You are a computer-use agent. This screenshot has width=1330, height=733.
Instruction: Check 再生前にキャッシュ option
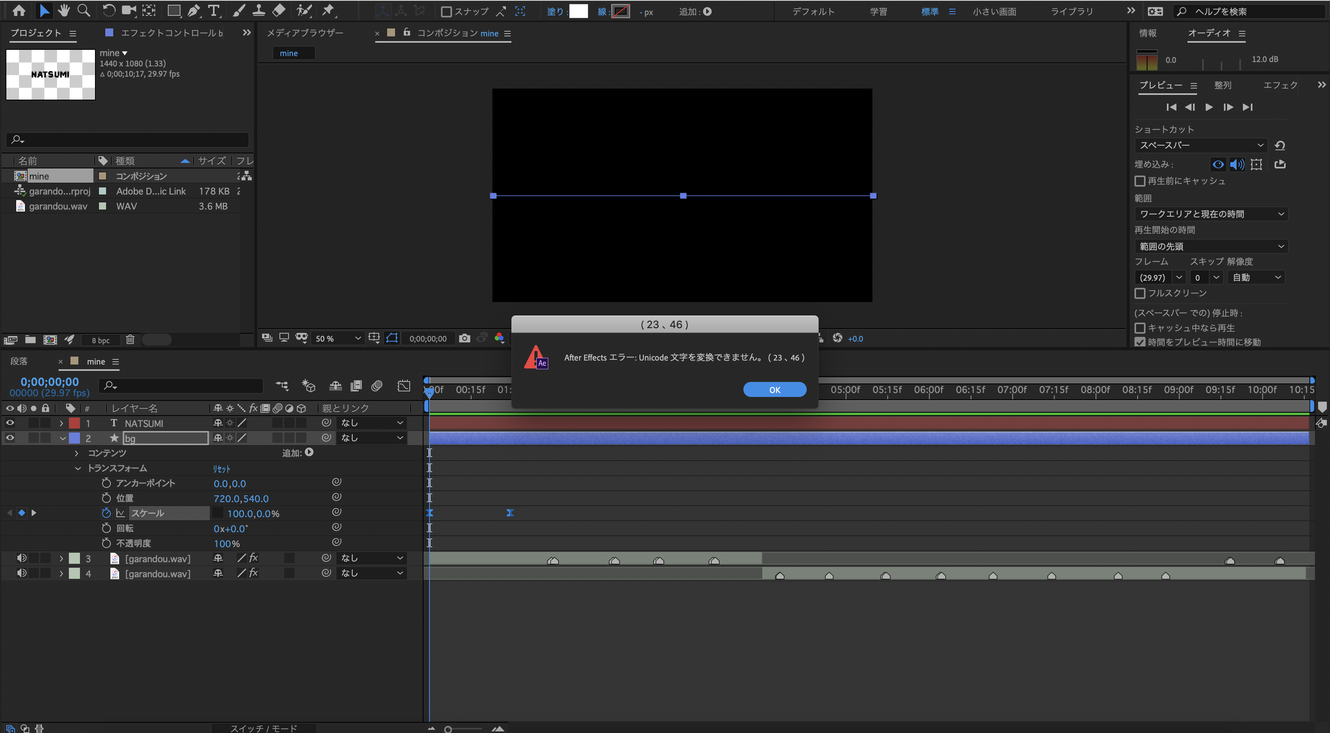pos(1140,181)
